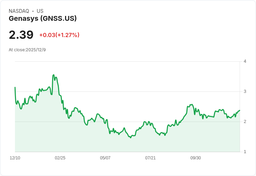Click the US country label beside NASDAQ
The width and height of the screenshot is (256, 176).
[x=40, y=11]
